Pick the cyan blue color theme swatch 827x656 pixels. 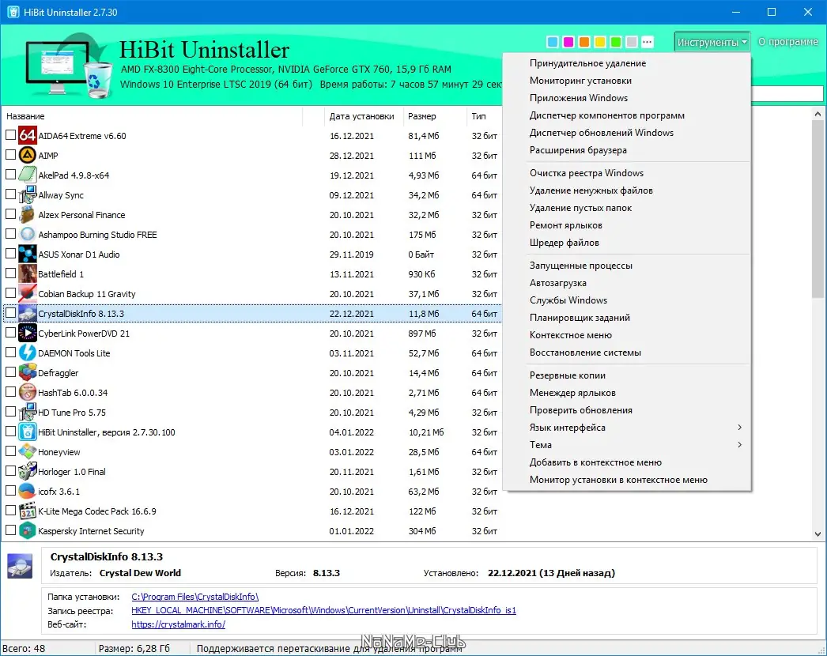(553, 42)
